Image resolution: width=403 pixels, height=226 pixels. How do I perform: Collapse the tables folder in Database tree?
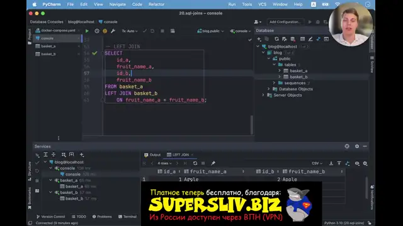[x=275, y=65]
